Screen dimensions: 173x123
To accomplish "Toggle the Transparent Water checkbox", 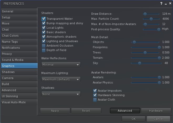I will 44,19.
